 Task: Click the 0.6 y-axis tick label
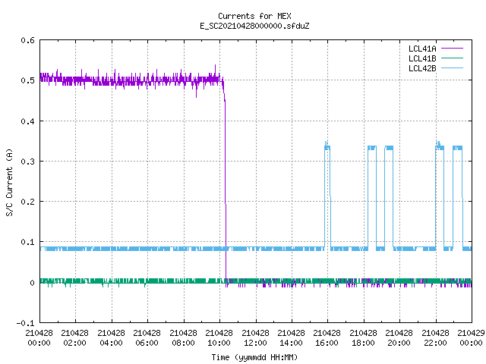coord(27,40)
